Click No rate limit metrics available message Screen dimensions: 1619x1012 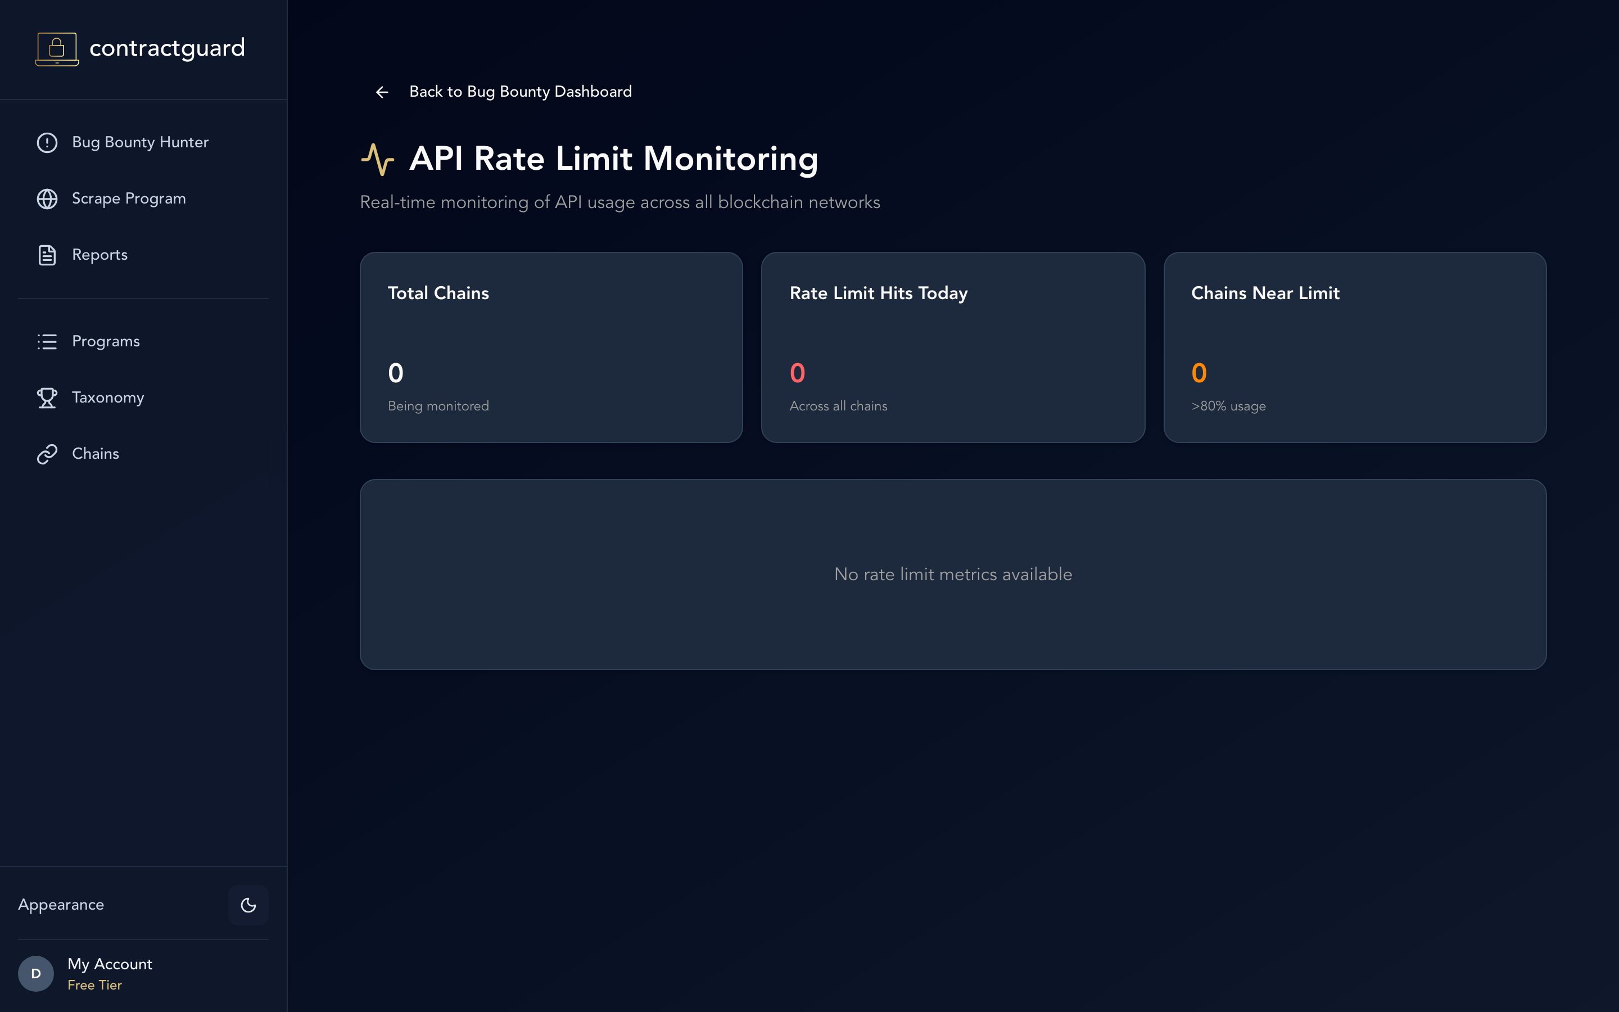[x=953, y=574]
